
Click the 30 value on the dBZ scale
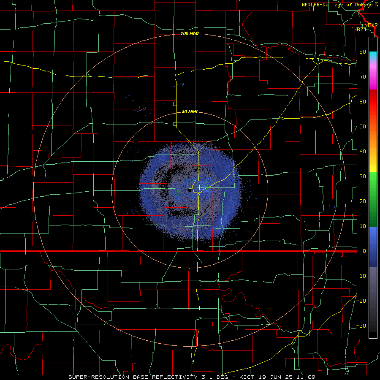[363, 176]
